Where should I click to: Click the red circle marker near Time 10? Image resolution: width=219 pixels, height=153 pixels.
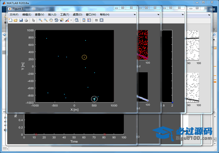(x=36, y=134)
